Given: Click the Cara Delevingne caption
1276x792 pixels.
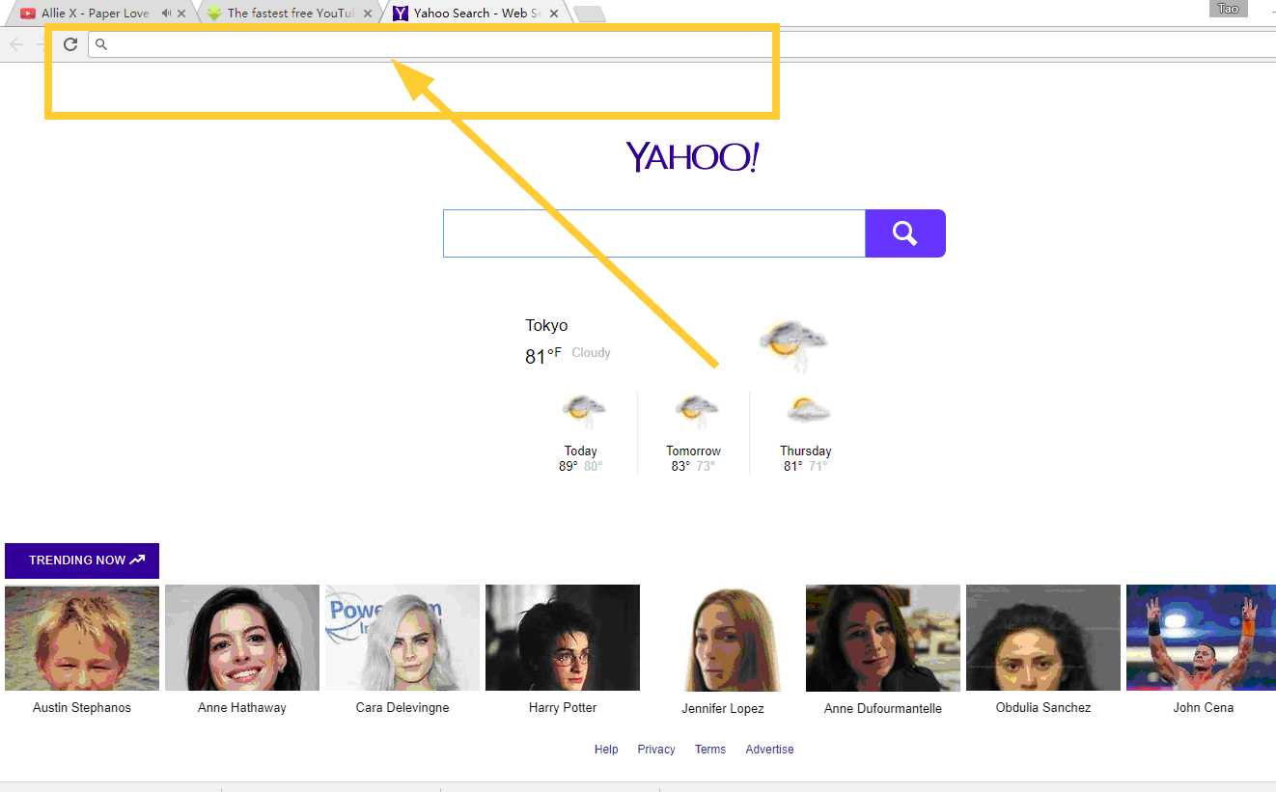Looking at the screenshot, I should pos(402,708).
